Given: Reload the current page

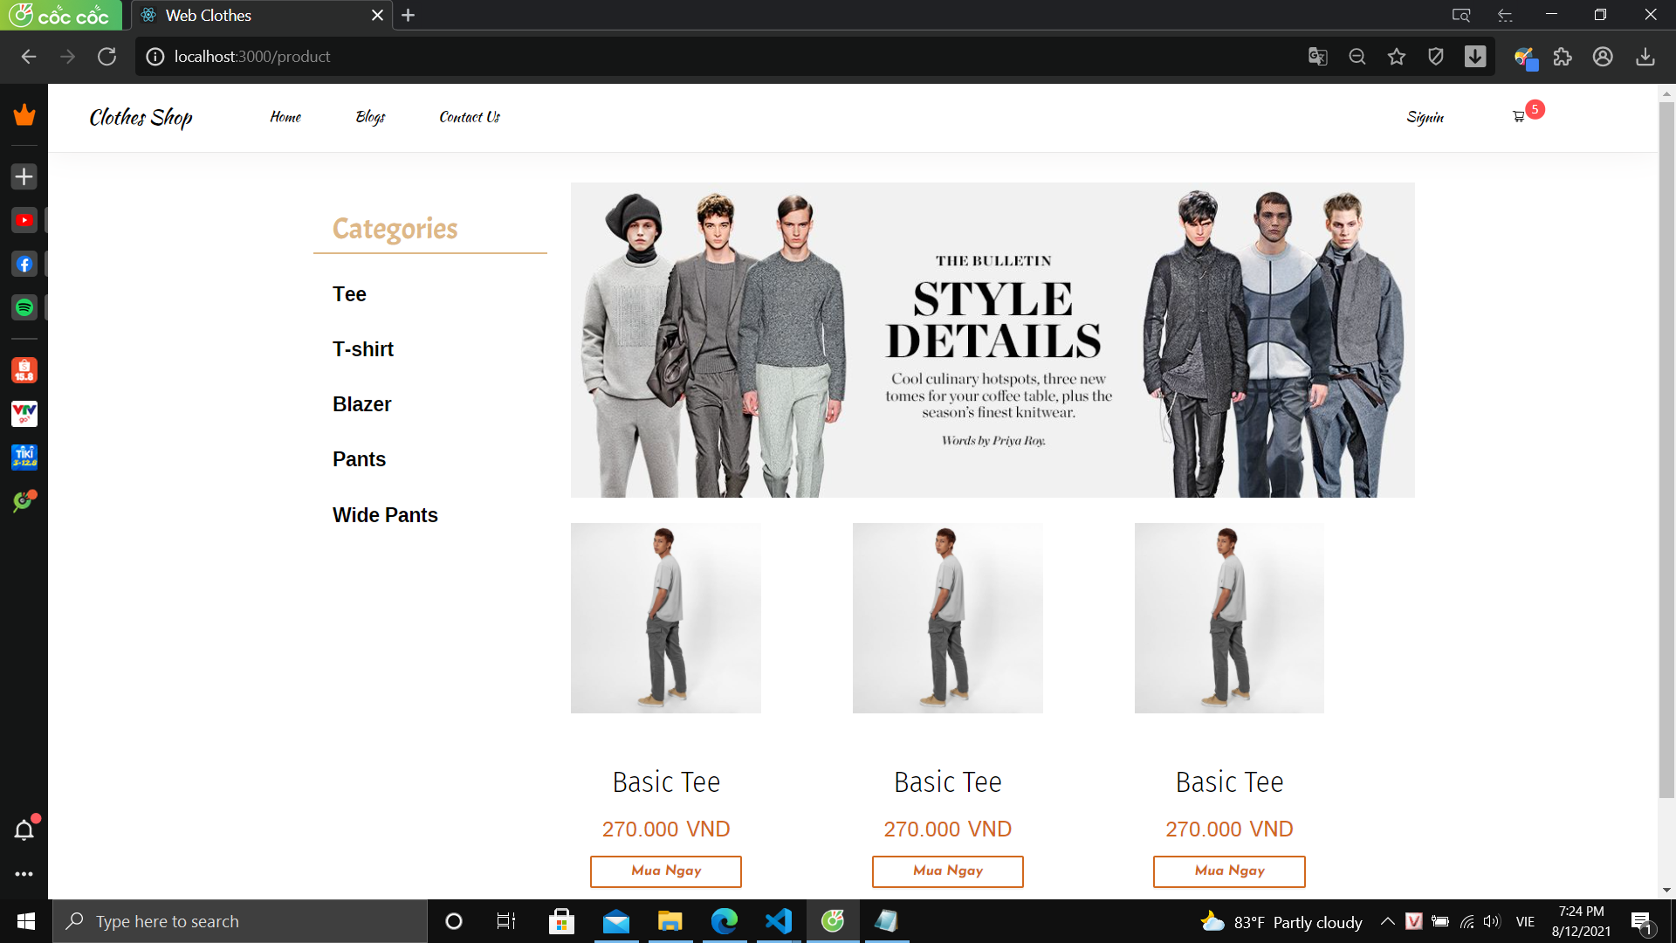Looking at the screenshot, I should (x=106, y=57).
